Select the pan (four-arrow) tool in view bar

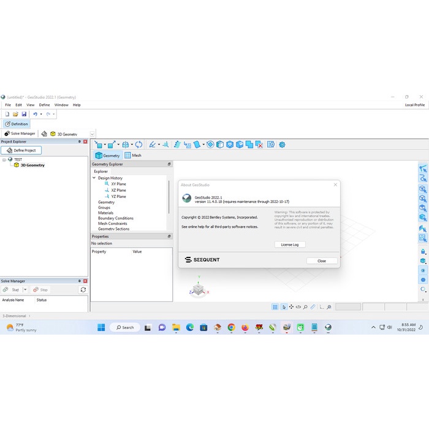tap(290, 306)
